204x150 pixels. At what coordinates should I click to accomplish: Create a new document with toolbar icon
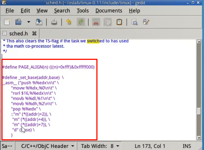7,22
